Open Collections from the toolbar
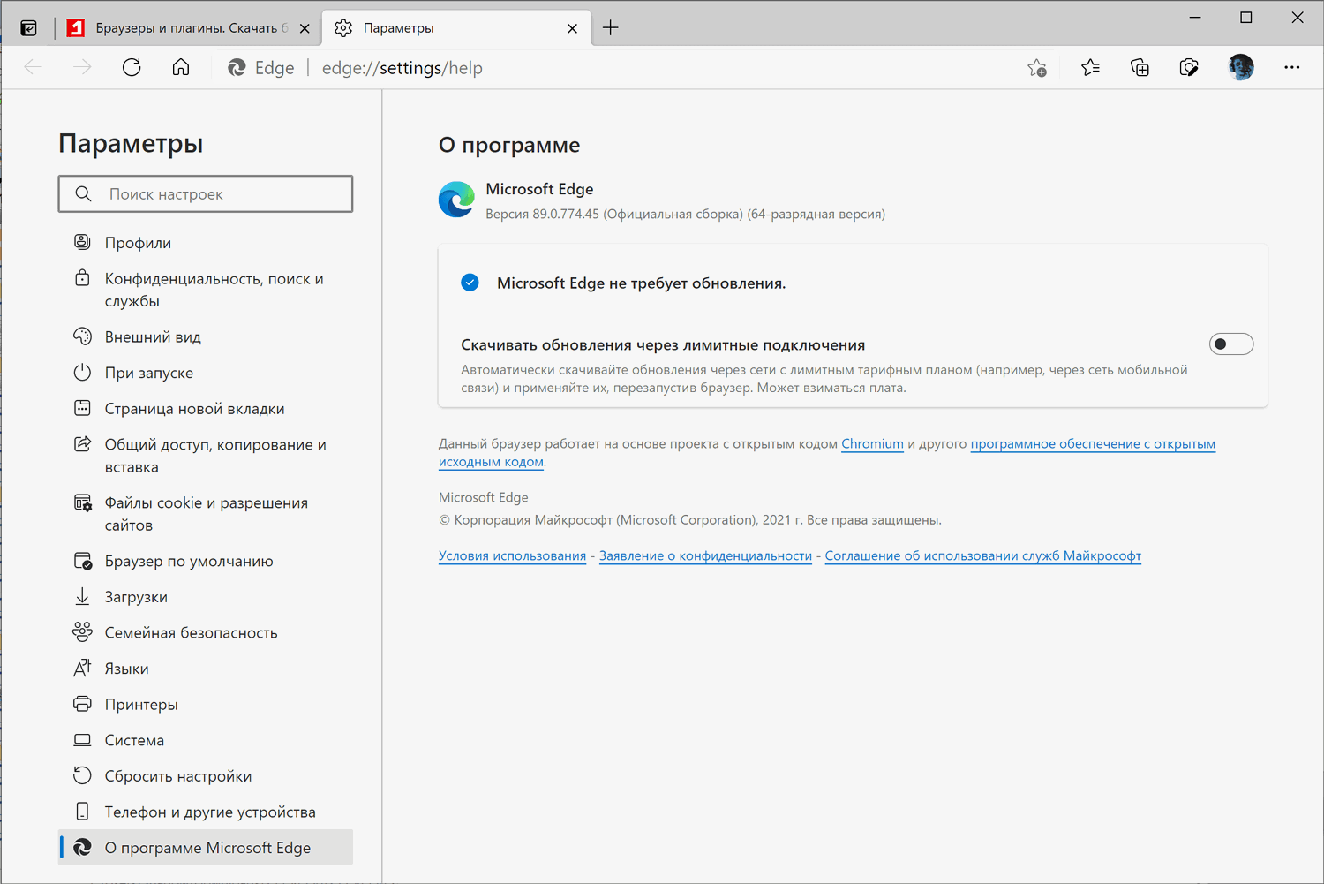This screenshot has width=1324, height=884. [x=1140, y=67]
